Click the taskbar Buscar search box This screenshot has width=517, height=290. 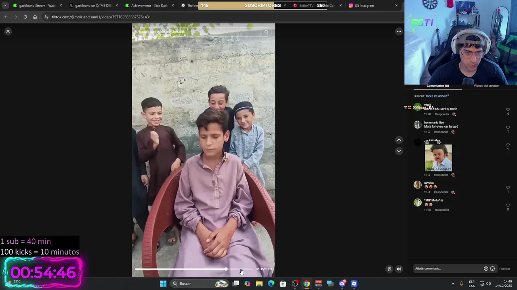pos(200,284)
